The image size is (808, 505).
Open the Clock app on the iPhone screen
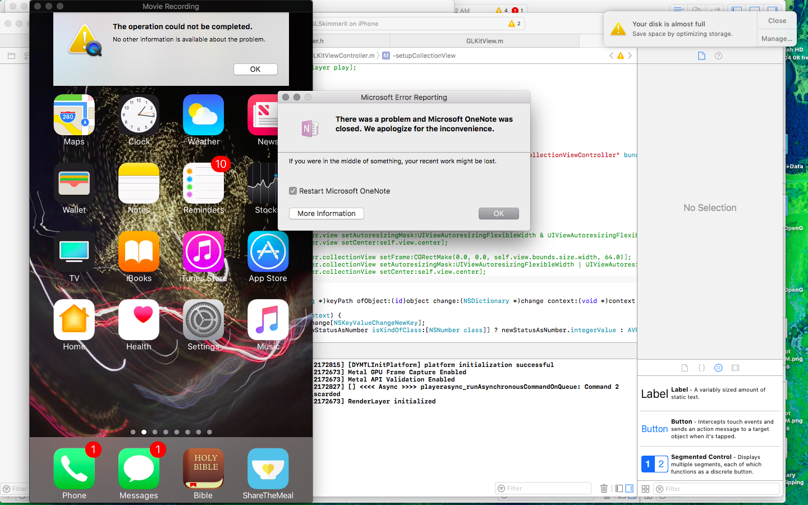point(139,115)
